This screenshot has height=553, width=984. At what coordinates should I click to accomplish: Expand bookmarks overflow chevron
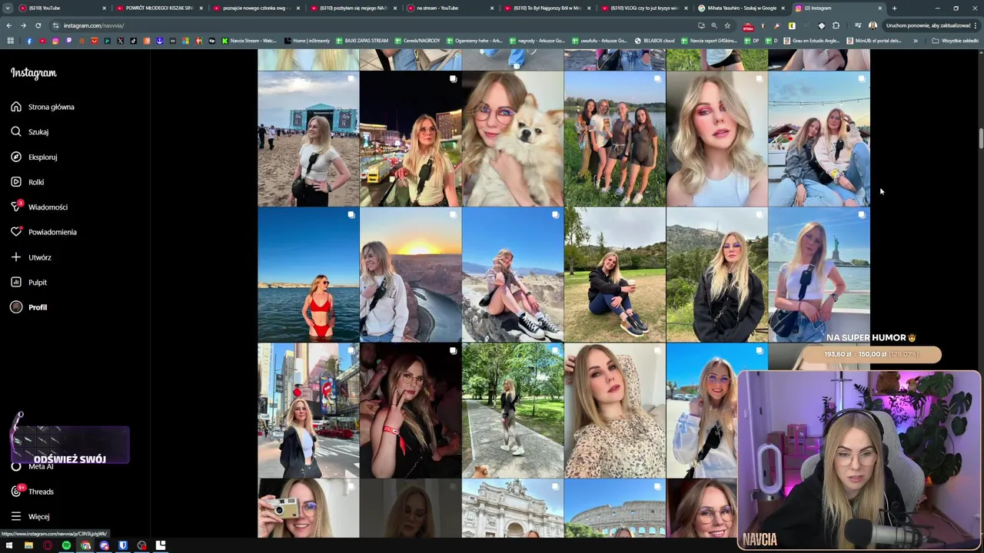coord(916,41)
